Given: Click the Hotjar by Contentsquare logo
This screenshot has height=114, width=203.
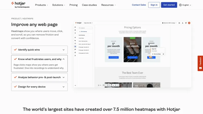Looking at the screenshot, I should click(x=20, y=5).
